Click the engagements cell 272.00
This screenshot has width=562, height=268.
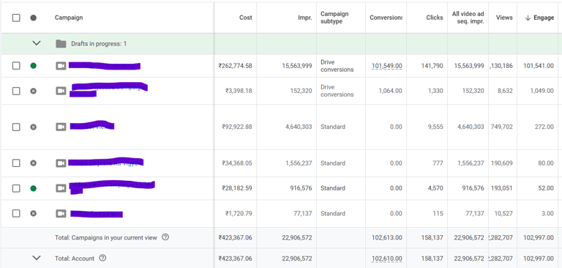click(x=545, y=127)
